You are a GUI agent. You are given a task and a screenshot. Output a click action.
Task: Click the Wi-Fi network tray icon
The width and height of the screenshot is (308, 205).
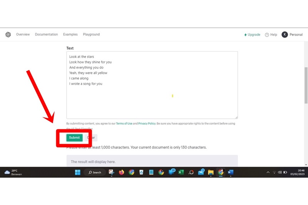point(274,172)
